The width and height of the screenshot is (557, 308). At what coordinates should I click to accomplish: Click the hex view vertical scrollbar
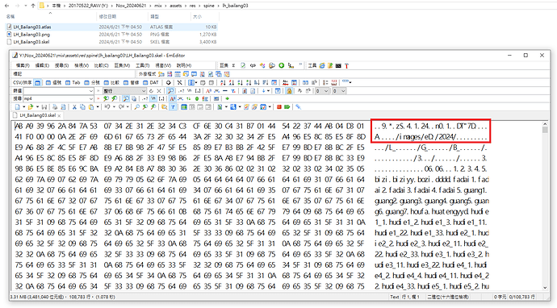click(x=545, y=206)
